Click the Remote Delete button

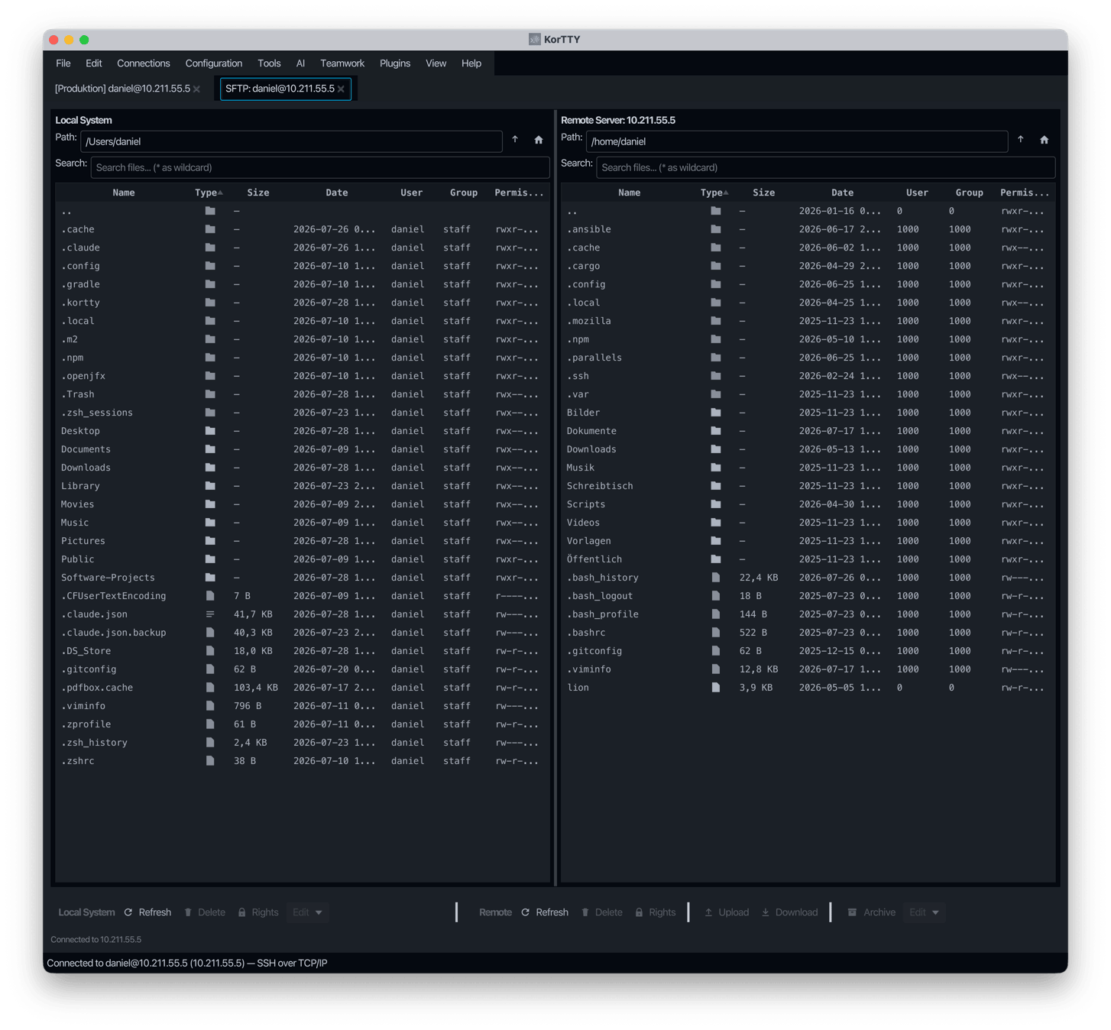tap(602, 912)
